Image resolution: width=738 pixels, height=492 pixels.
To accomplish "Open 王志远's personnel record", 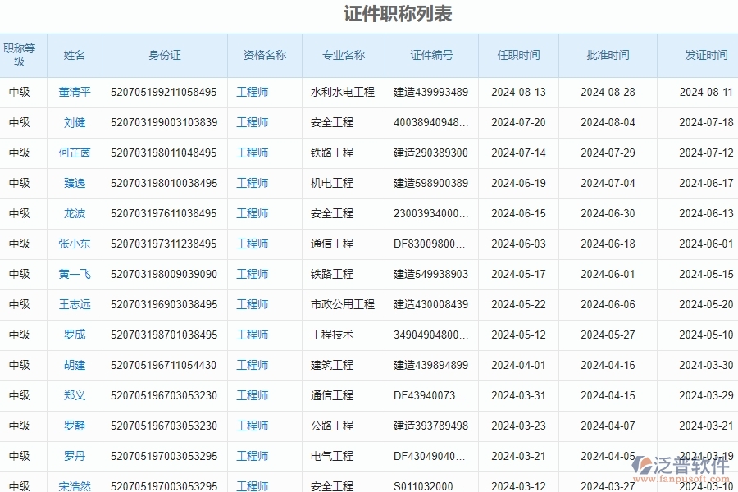I will click(x=75, y=304).
